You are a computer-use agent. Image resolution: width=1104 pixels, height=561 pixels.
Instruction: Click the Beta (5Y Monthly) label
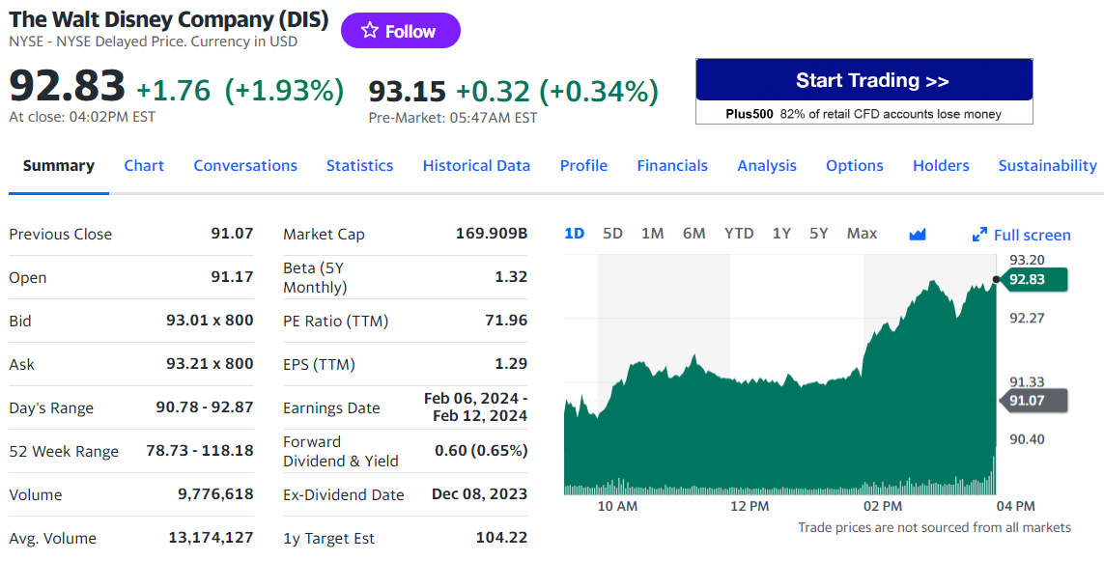[315, 277]
